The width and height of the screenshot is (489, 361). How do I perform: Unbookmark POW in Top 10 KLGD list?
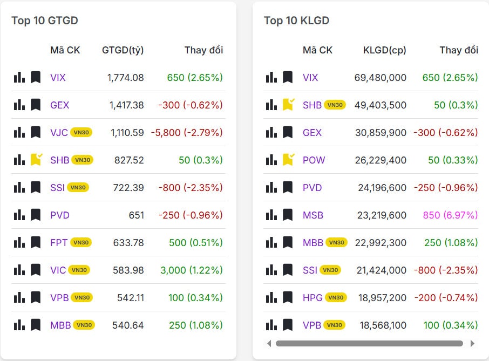[288, 160]
